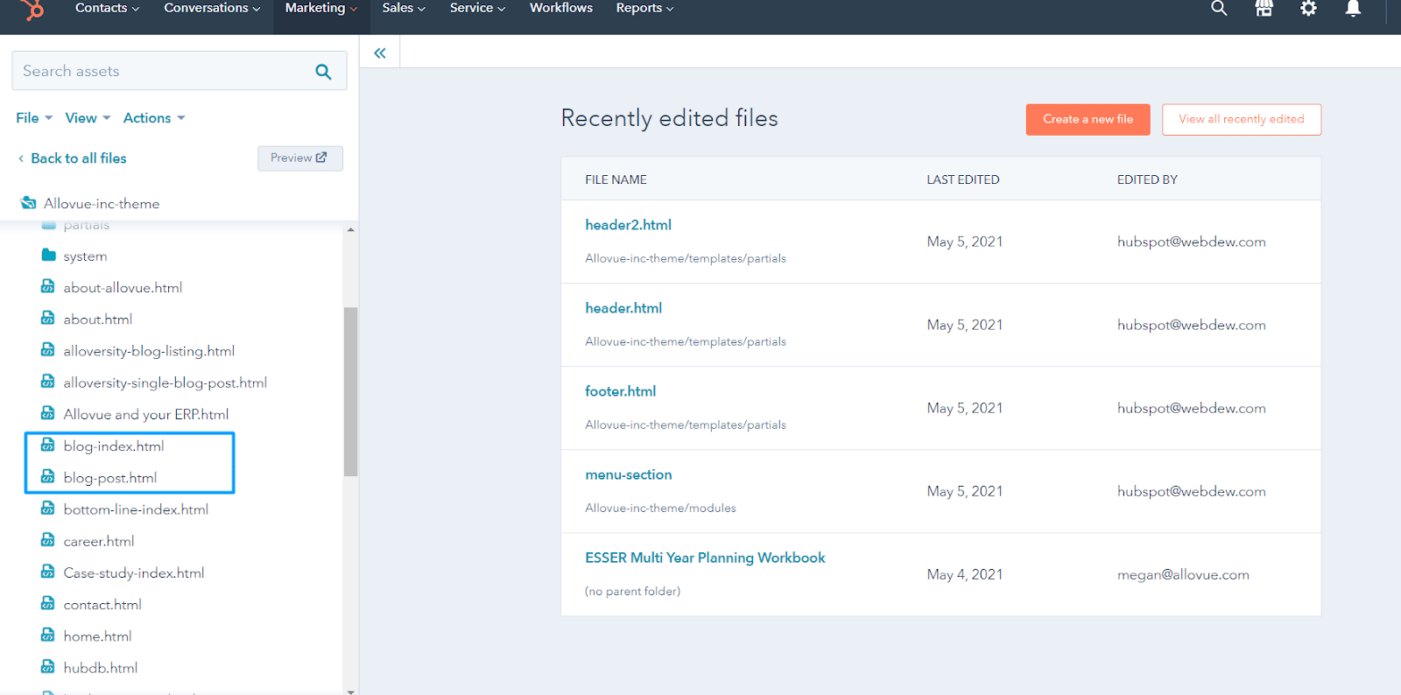Click the Allovue-inc-theme/modules path text
Viewport: 1401px width, 695px height.
tap(660, 508)
